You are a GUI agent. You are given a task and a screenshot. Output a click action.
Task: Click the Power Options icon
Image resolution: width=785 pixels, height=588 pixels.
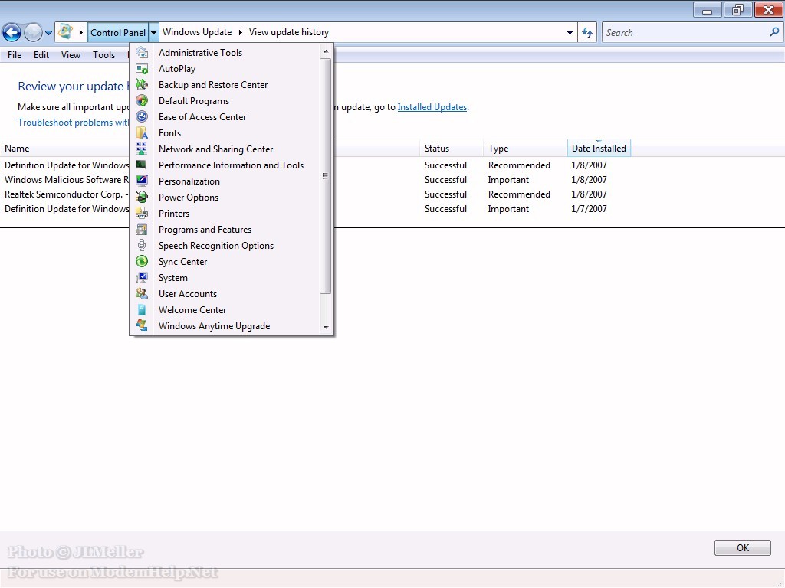tap(142, 198)
